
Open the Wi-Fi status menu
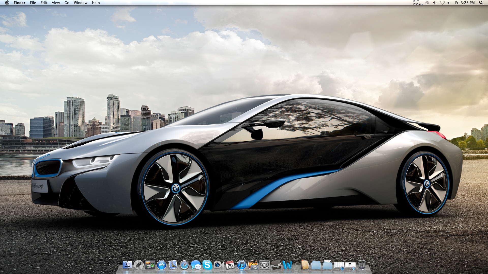[x=442, y=3]
